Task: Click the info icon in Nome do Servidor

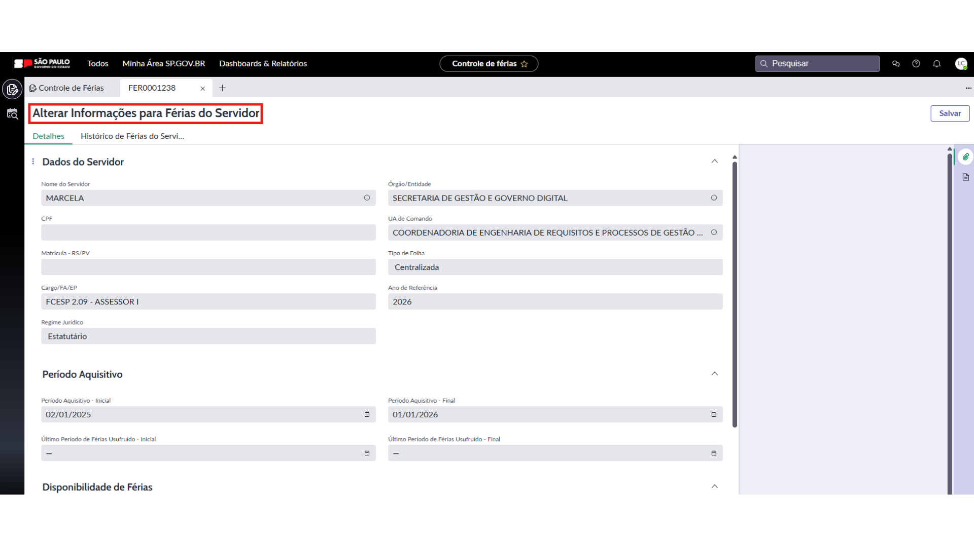Action: click(x=367, y=198)
